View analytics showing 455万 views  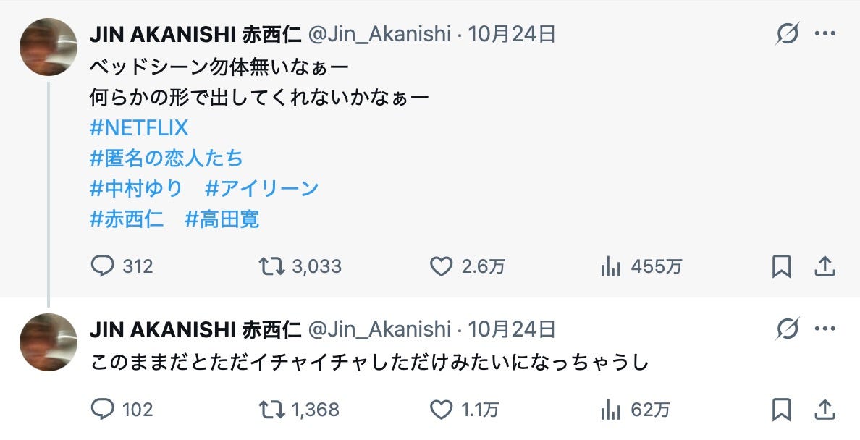tap(611, 267)
